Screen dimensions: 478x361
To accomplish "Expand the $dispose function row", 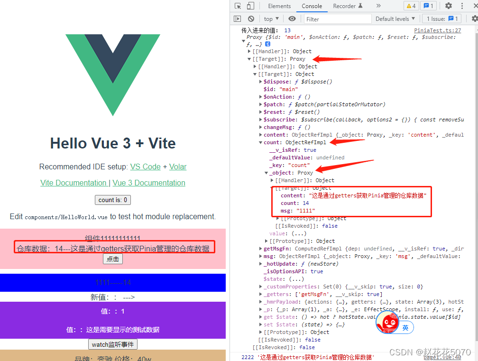I will pos(261,82).
